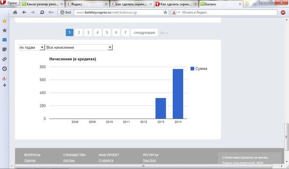Image resolution: width=289 pixels, height=169 pixels.
Task: Reload the page with the refresh icon
Action: tap(42, 12)
